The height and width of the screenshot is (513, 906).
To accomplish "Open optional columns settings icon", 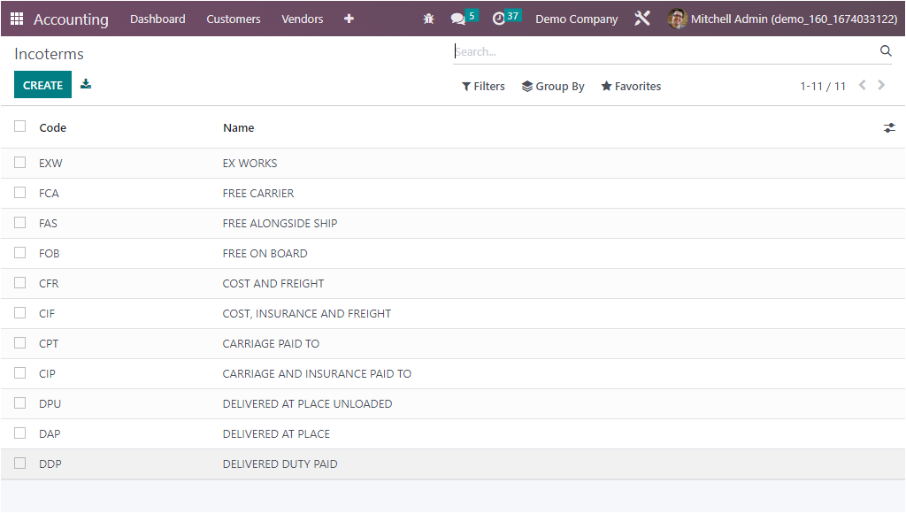I will click(889, 127).
